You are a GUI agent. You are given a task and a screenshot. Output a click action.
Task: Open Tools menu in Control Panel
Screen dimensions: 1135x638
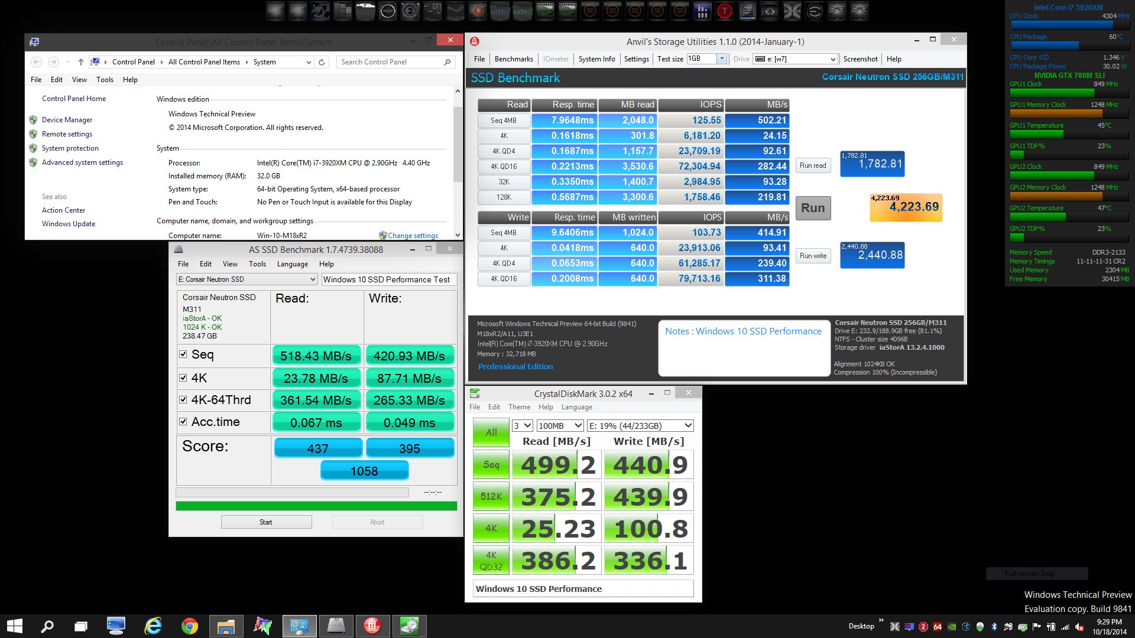coord(105,80)
